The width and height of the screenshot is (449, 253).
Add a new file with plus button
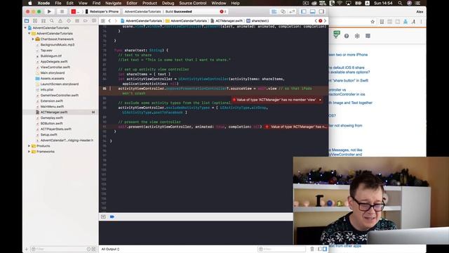(27, 249)
